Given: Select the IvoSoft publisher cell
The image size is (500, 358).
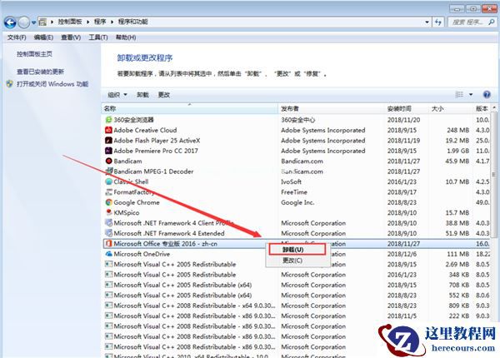Looking at the screenshot, I should (291, 181).
